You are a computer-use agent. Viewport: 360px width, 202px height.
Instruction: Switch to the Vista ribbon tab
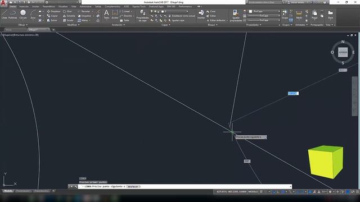(x=74, y=7)
